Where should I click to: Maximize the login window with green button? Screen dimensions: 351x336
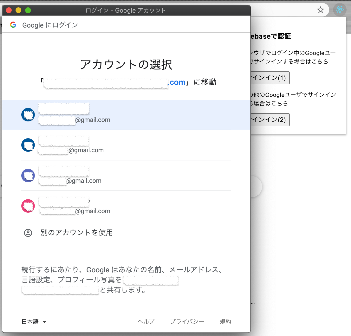point(28,10)
